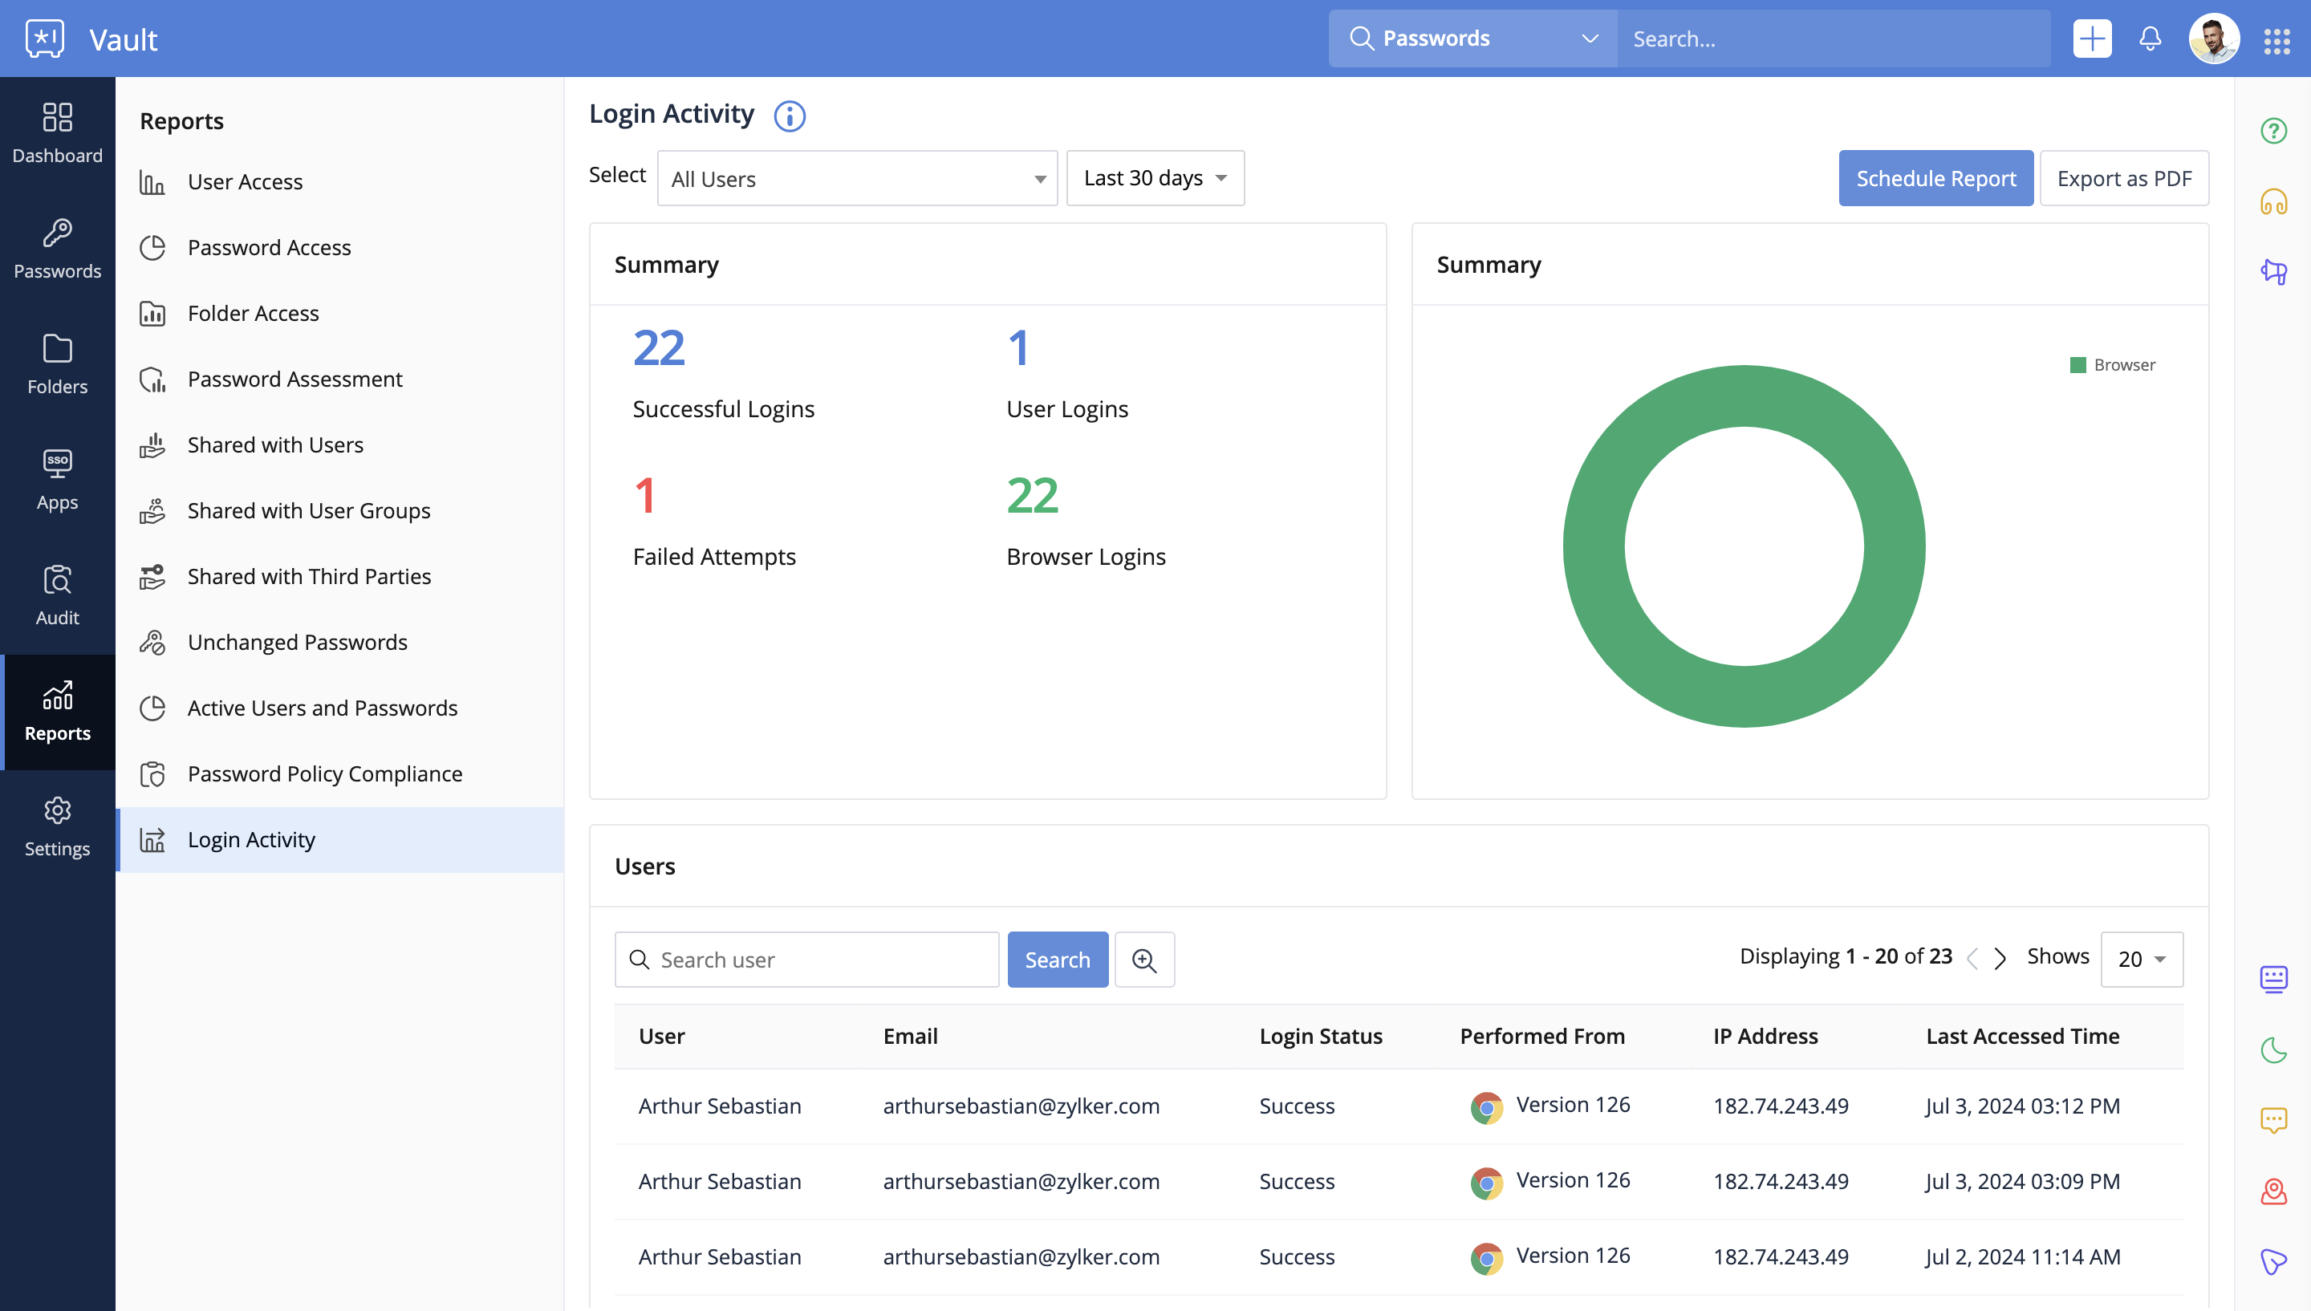
Task: Open announcements megaphone icon
Action: pos(2273,271)
